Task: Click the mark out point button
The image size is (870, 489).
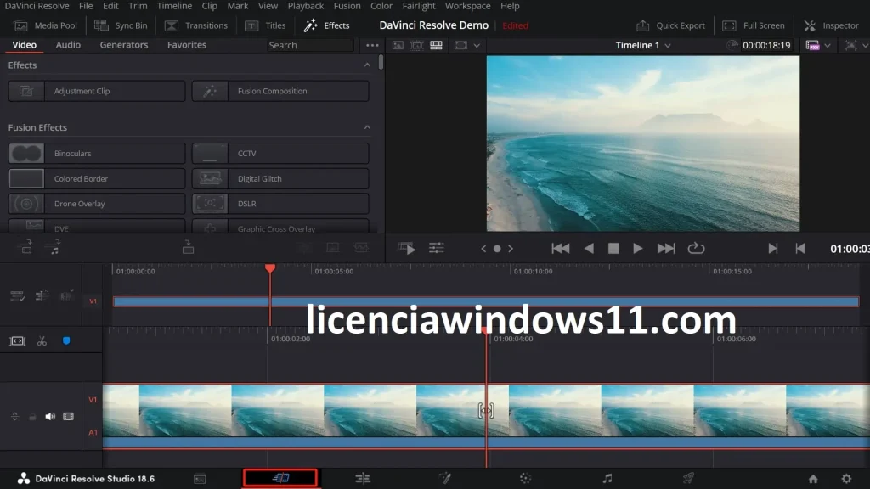Action: coord(800,249)
